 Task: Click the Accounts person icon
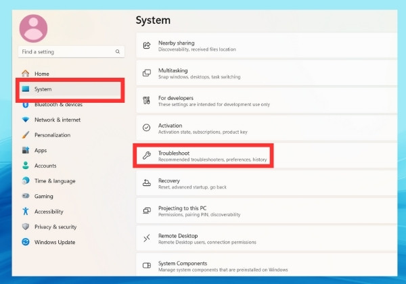[x=26, y=166]
